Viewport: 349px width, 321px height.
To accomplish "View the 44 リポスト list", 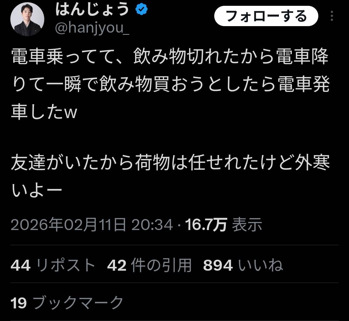I will [53, 265].
